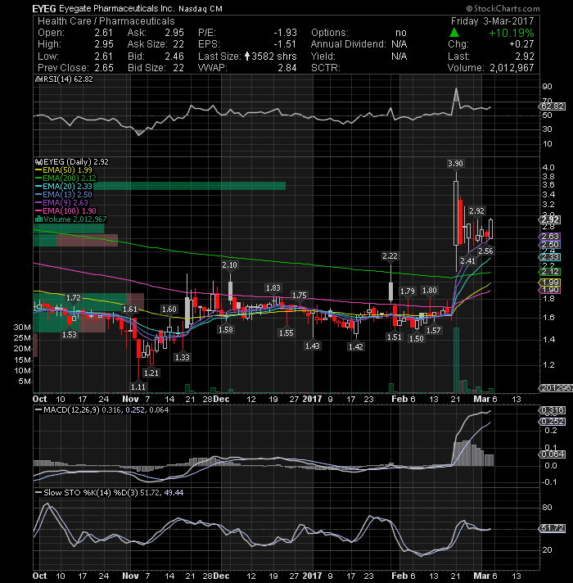Click the green up-triangle price change icon

point(453,33)
